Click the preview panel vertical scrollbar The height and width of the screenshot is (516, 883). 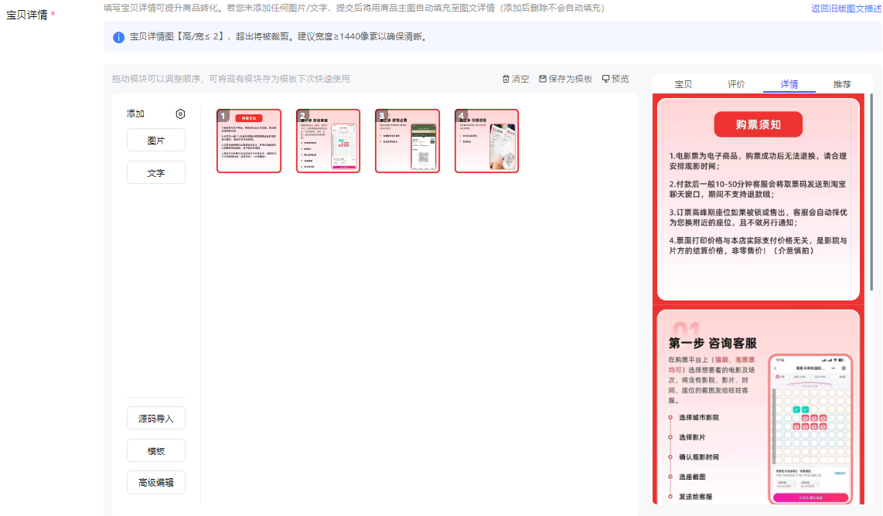pos(871,192)
